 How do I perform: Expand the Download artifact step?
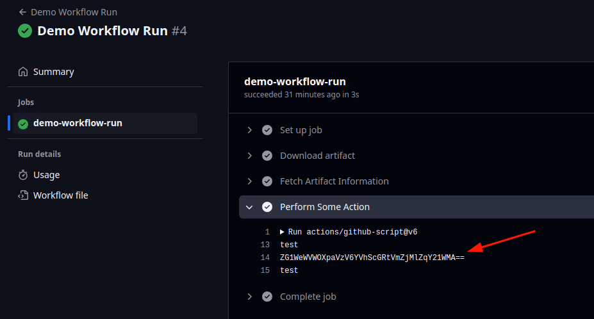249,156
